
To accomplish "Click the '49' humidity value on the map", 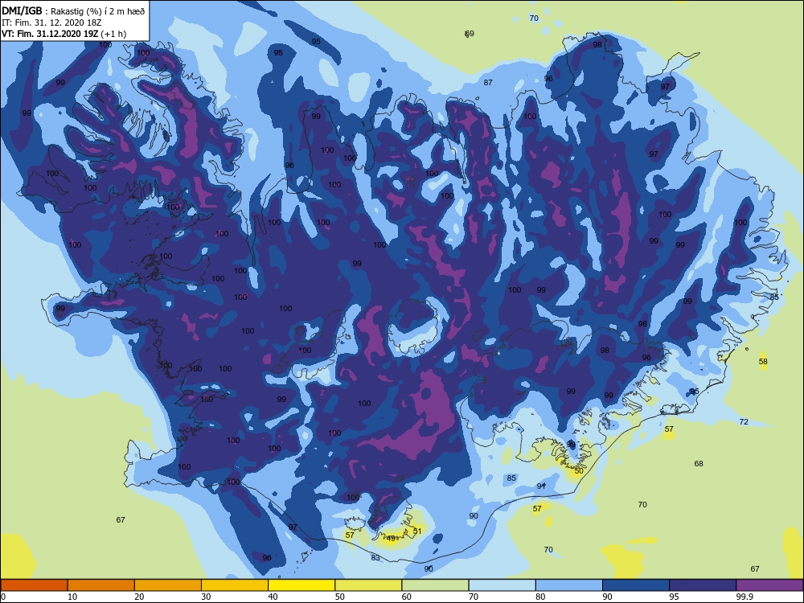I will [x=392, y=539].
